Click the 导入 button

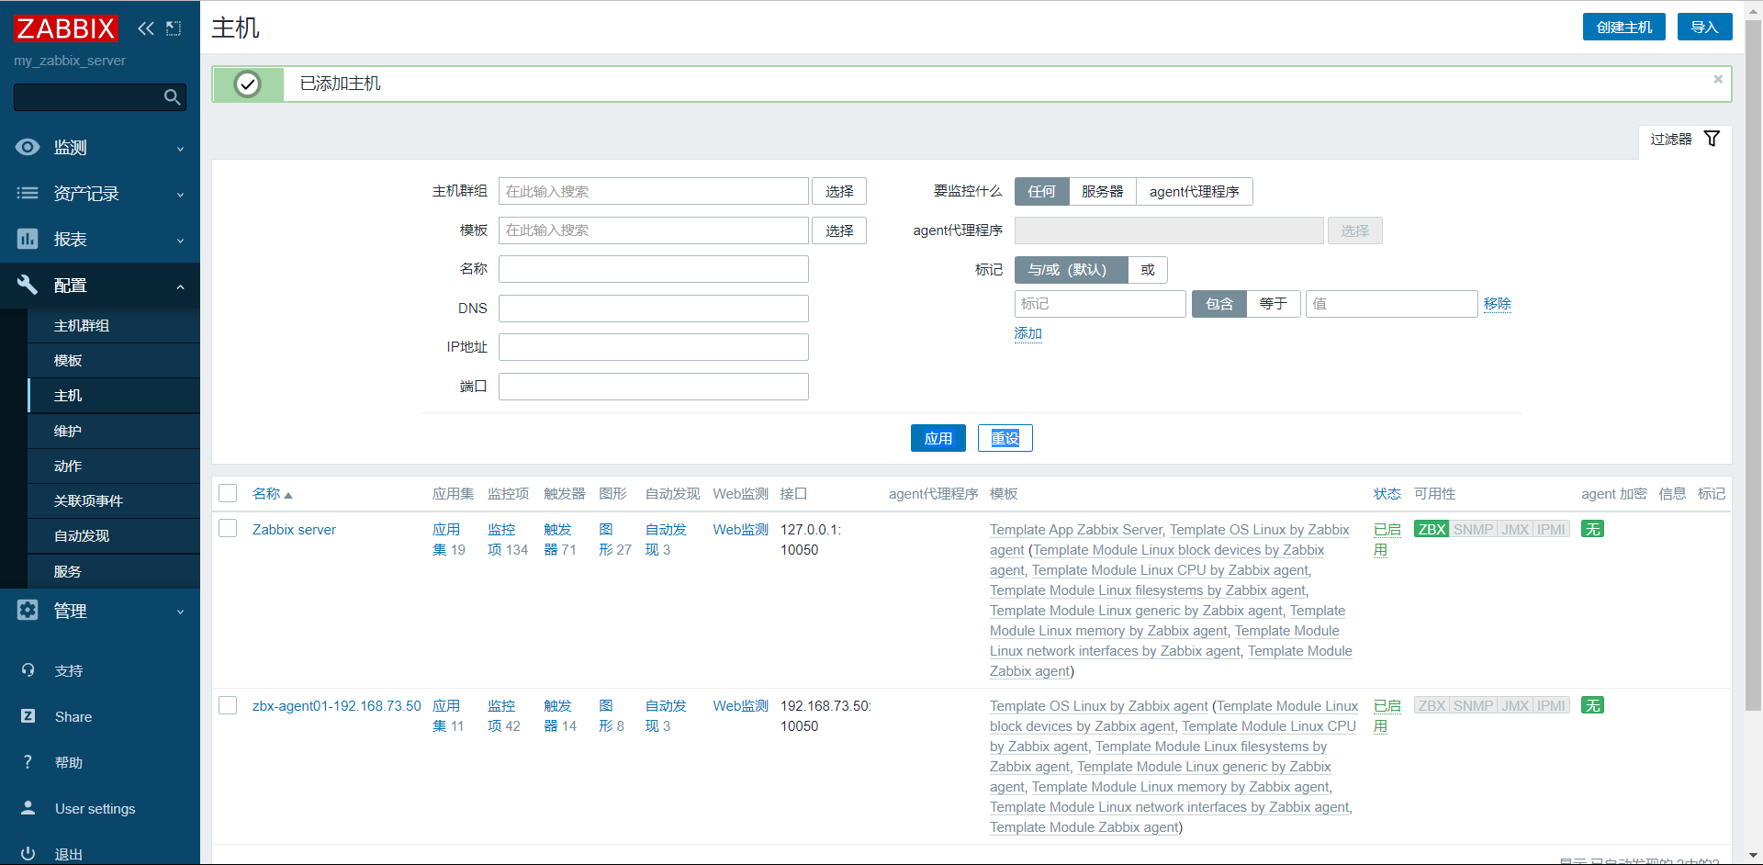(x=1704, y=27)
